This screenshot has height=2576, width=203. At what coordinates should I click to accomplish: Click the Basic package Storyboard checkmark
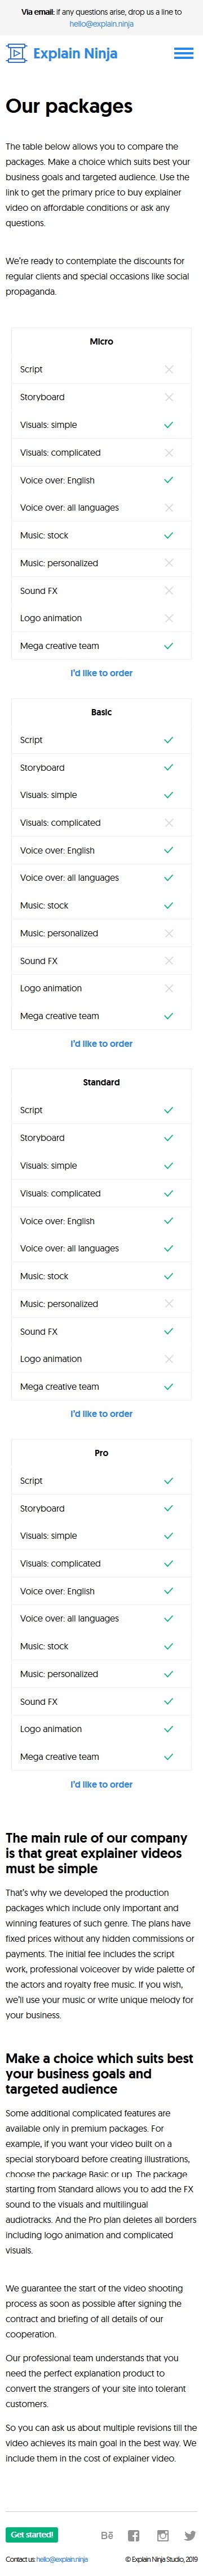click(168, 767)
